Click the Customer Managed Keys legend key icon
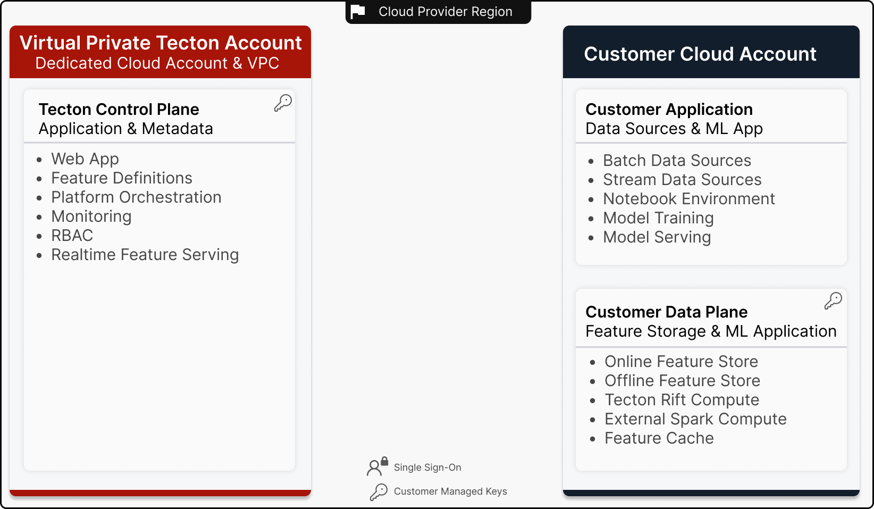 point(379,492)
